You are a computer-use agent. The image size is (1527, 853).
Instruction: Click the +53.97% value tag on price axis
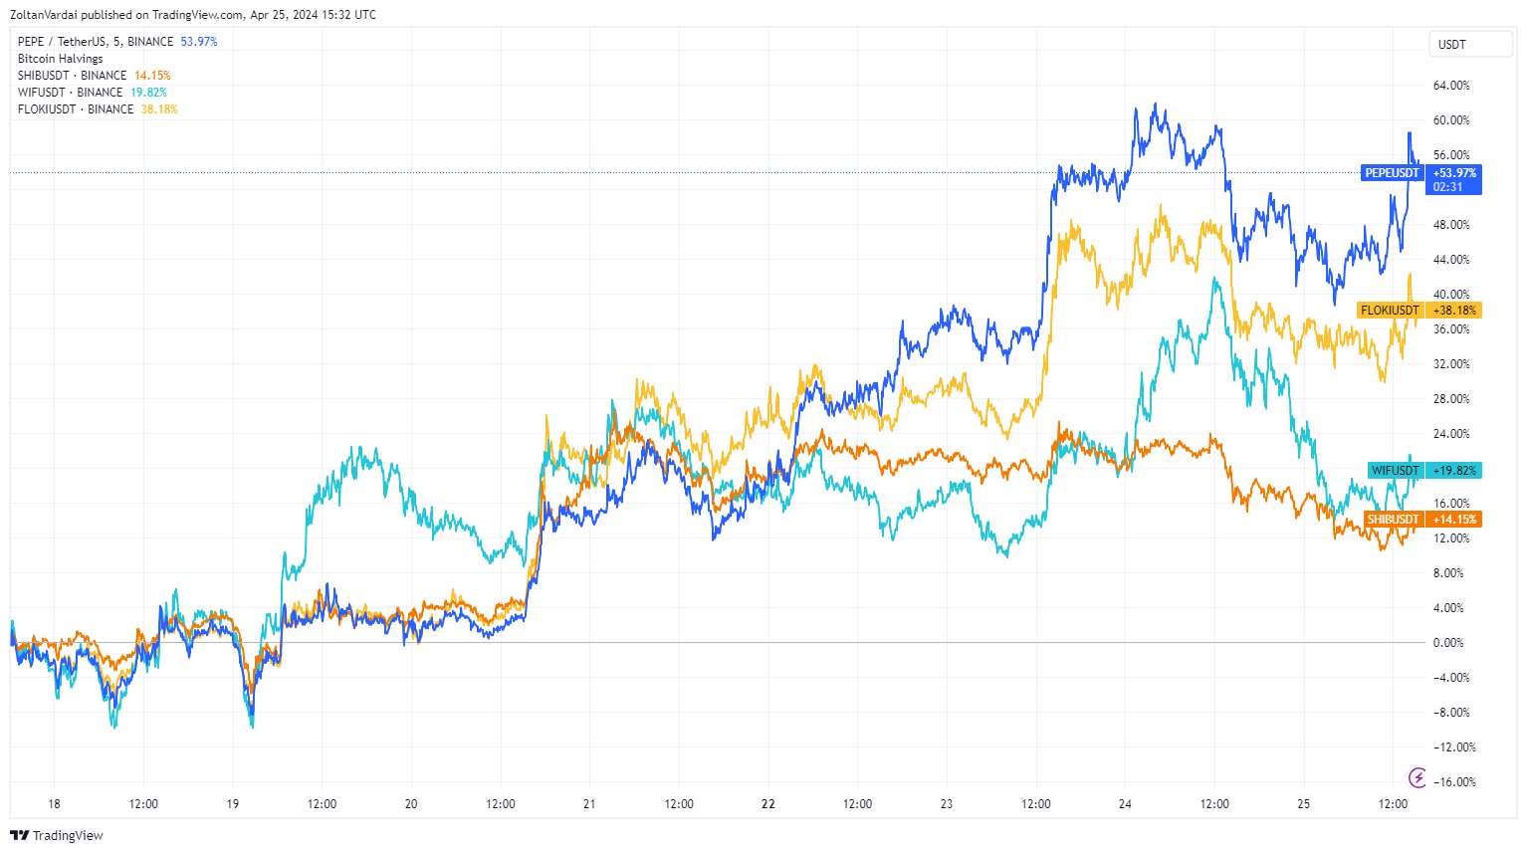coord(1454,173)
